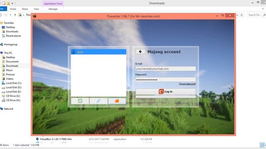Select This PC in navigation pane

pos(8,53)
